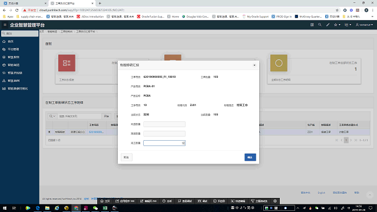Click the second action button in table row

point(77,132)
